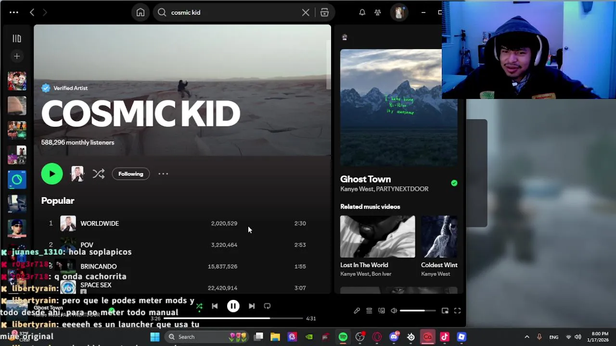
Task: Click the WORLDWIDE track cover art
Action: [68, 223]
